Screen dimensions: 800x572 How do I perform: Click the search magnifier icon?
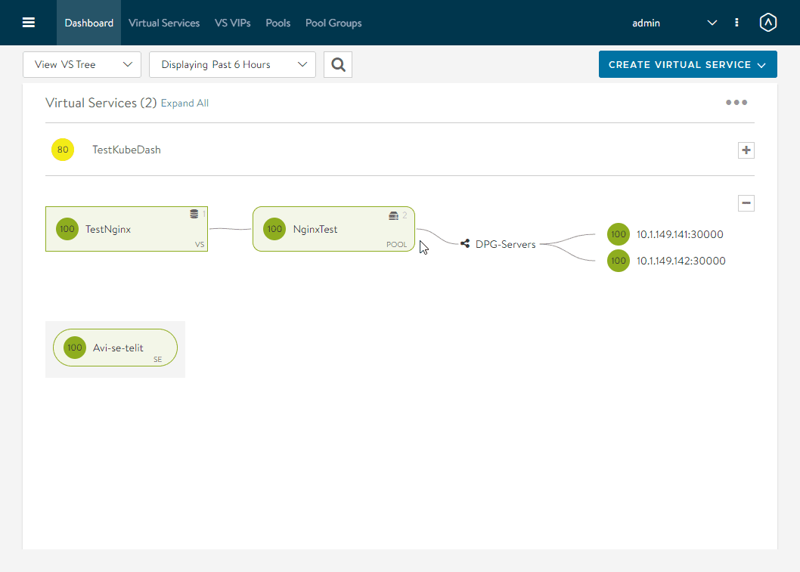338,65
